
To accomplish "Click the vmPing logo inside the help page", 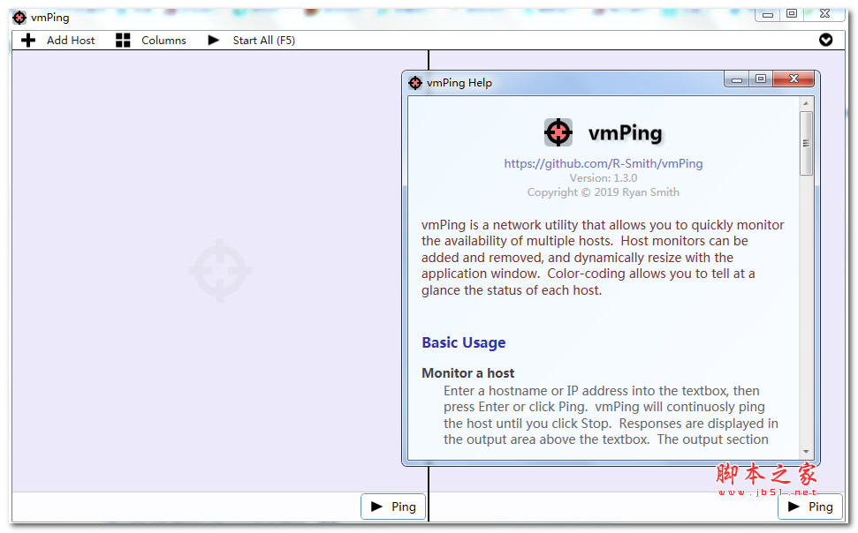I will click(558, 131).
